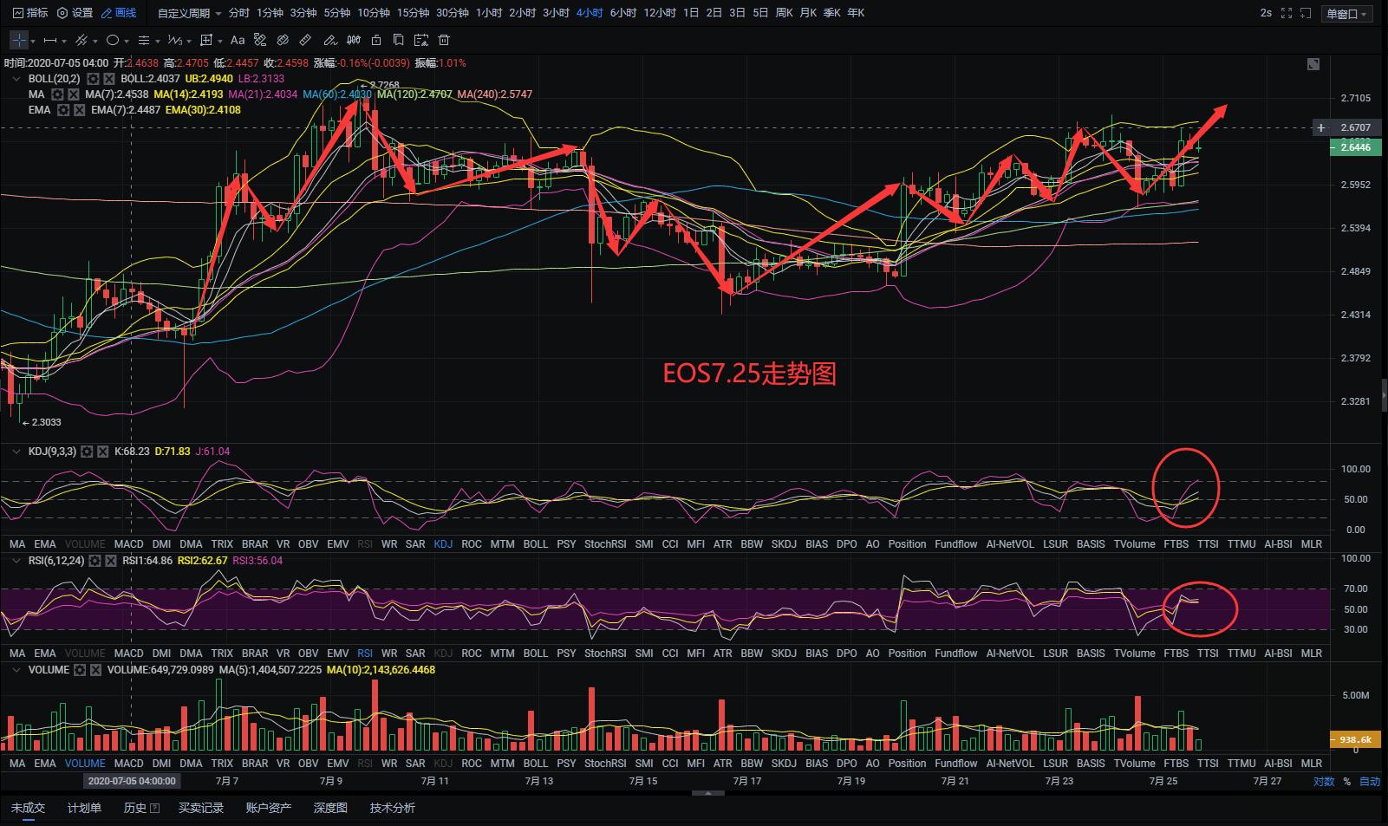Remove the EMA indicator with its X
1388x826 pixels.
pyautogui.click(x=79, y=110)
